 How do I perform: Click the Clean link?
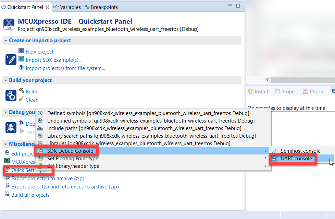[32, 100]
